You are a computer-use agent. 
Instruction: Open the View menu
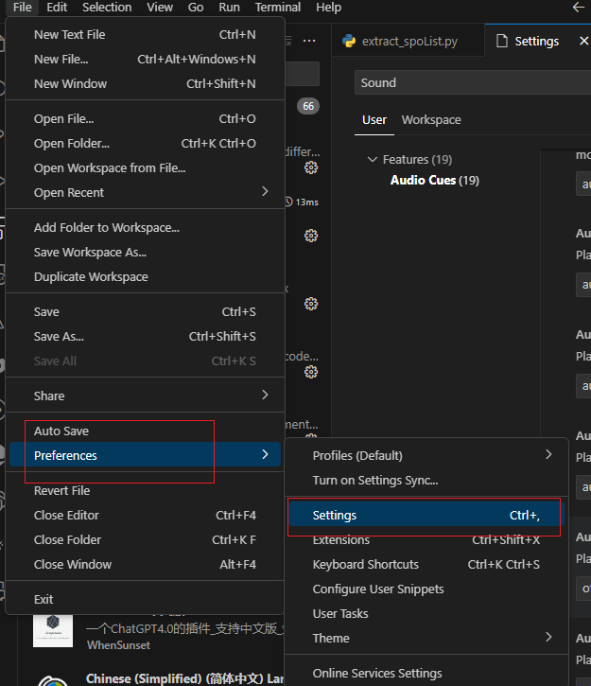(160, 8)
